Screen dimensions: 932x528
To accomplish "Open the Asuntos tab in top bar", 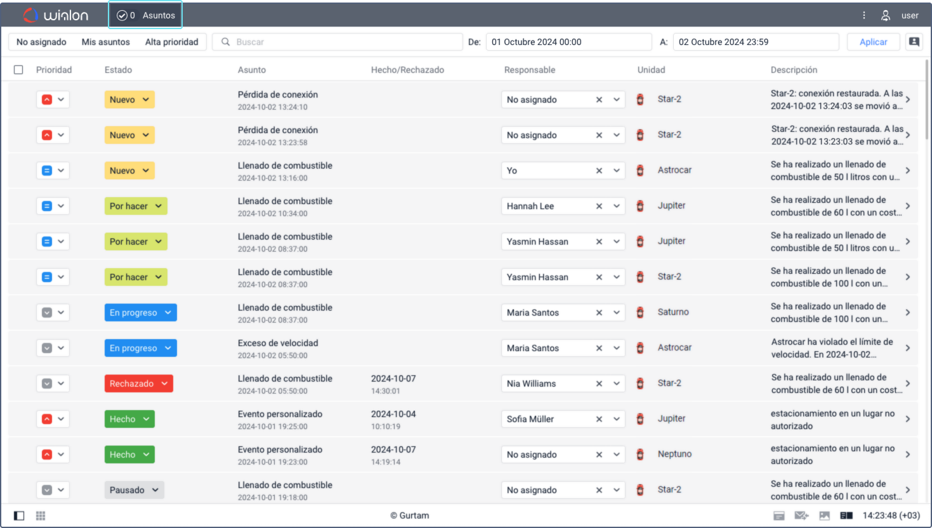I will point(146,15).
